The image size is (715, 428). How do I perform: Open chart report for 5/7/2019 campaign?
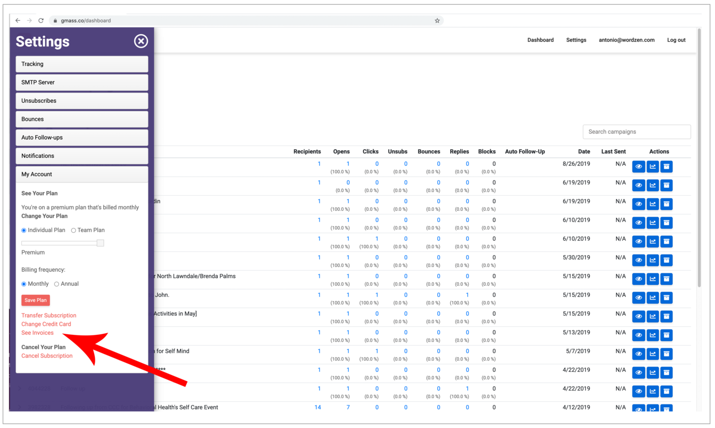point(652,354)
